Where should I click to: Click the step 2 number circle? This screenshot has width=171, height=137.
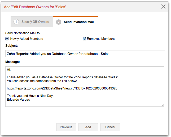[x=59, y=22]
